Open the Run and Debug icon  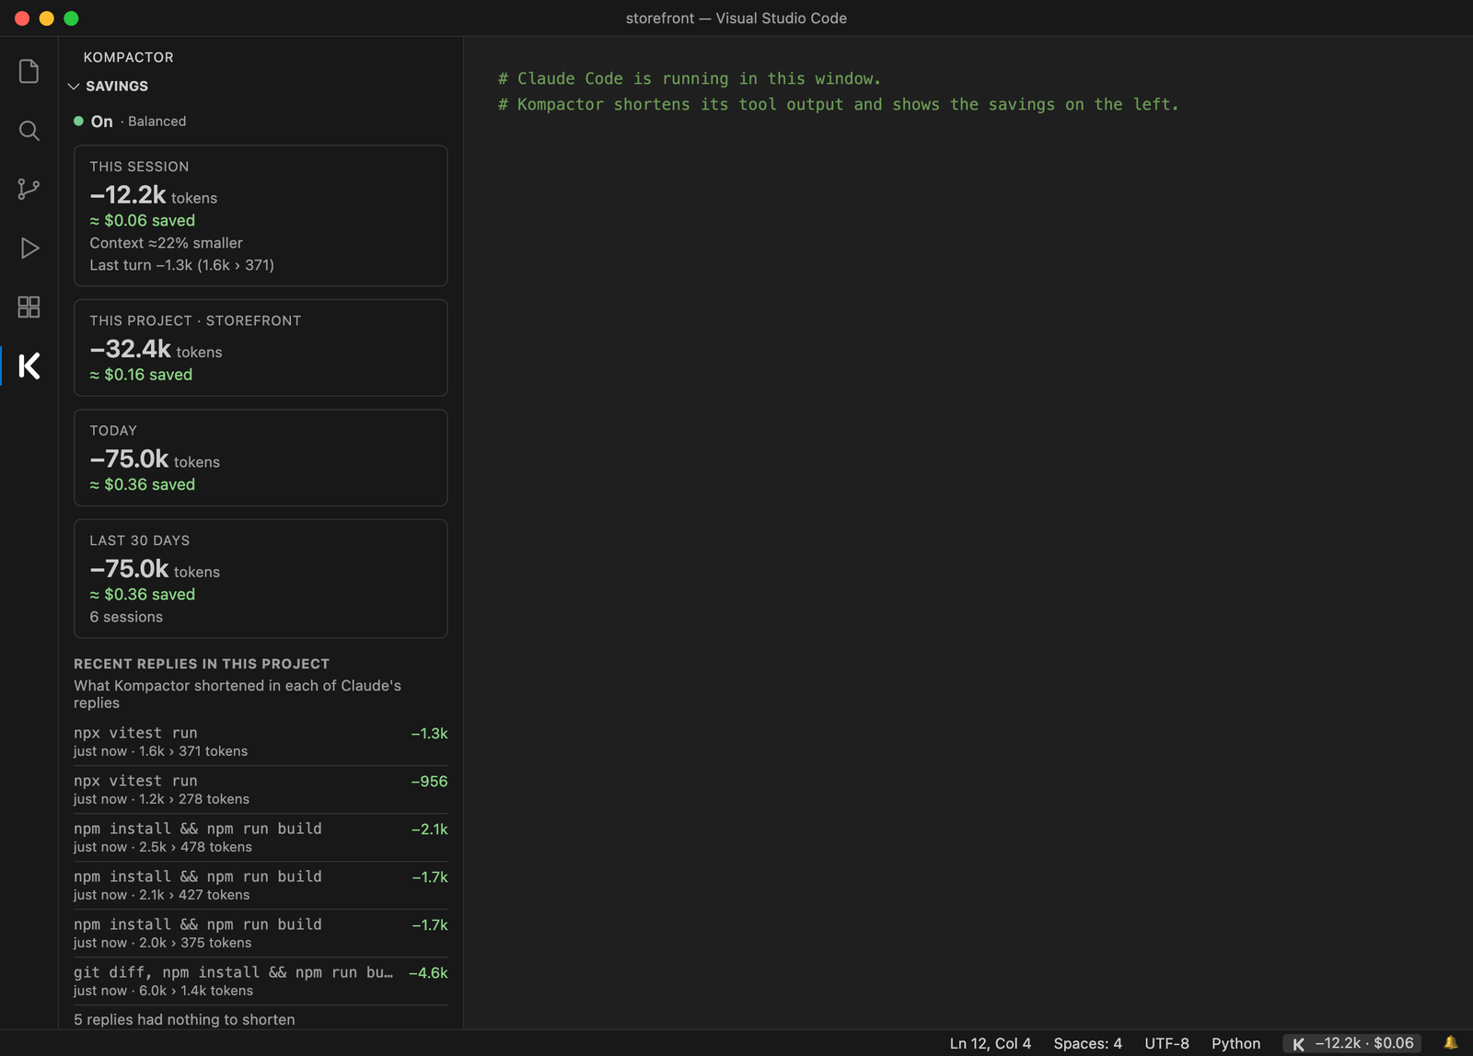[29, 248]
